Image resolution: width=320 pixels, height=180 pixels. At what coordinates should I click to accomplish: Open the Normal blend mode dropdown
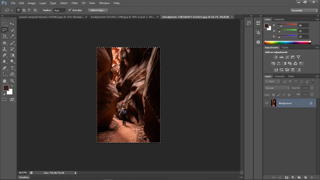277,88
